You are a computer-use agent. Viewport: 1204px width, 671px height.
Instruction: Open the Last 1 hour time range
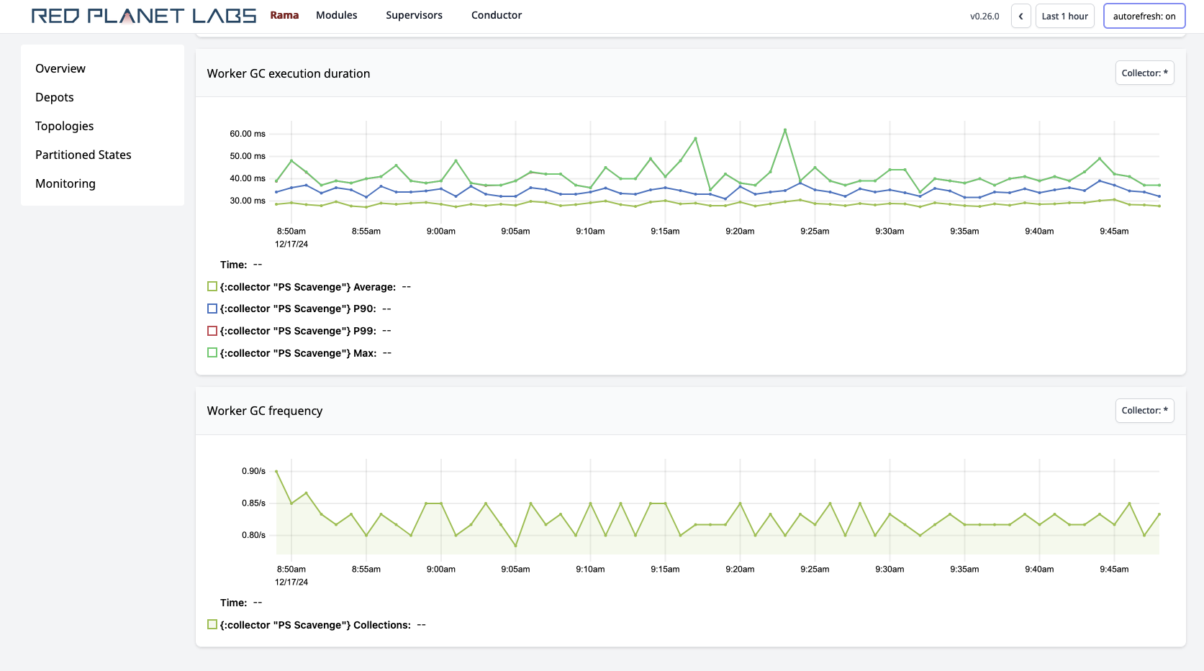click(x=1064, y=16)
